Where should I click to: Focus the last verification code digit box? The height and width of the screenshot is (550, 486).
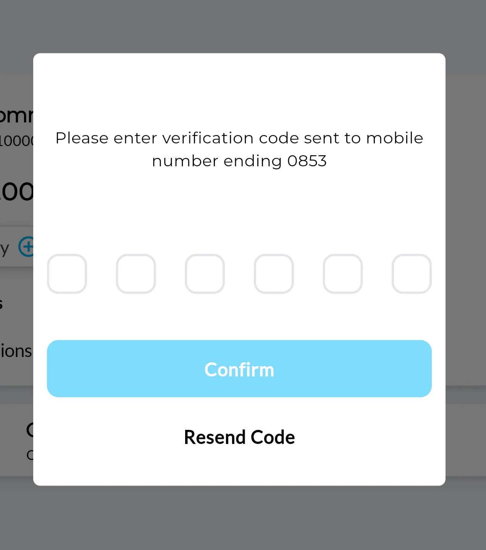[x=412, y=274]
